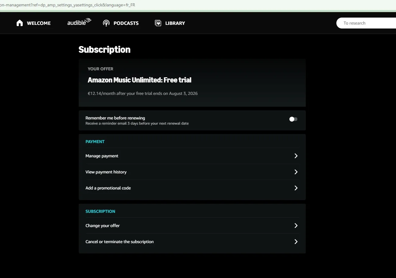Image resolution: width=396 pixels, height=278 pixels.
Task: Click the browser URL address text
Action: [68, 5]
